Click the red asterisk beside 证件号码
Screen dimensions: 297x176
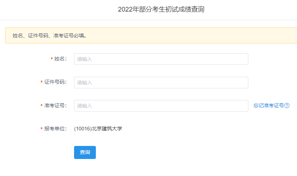coord(42,82)
